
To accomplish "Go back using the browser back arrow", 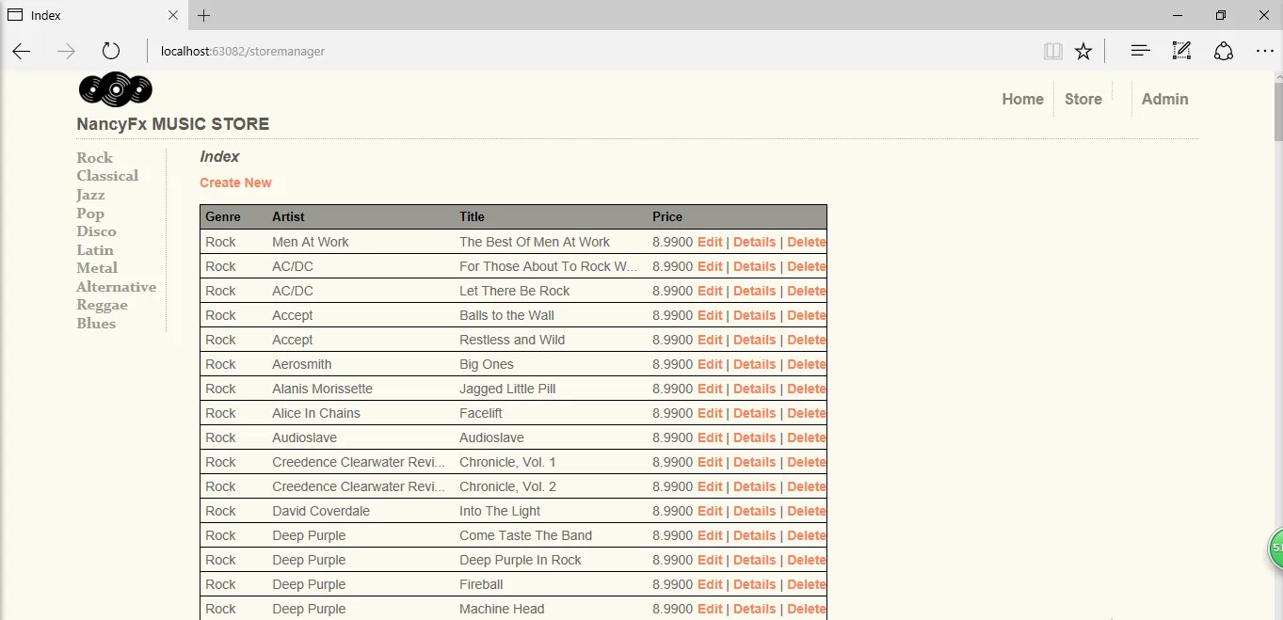I will [21, 51].
